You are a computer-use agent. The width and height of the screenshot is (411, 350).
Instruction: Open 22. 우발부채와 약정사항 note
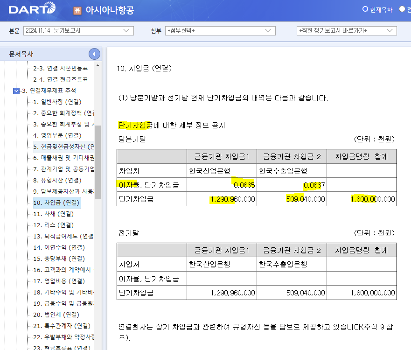63,337
